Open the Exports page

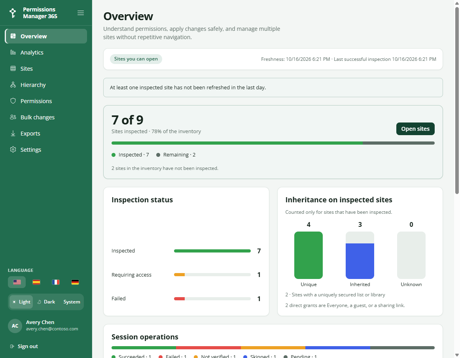(46, 133)
